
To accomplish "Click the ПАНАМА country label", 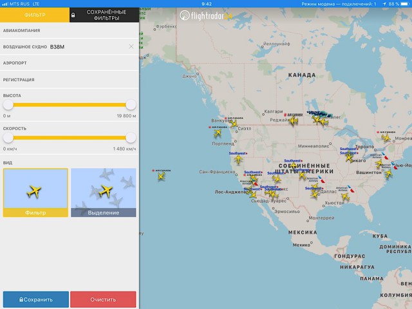I will click(x=371, y=279).
